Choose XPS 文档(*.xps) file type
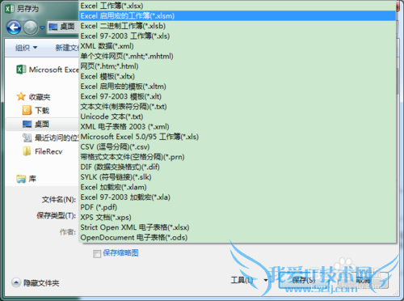 238,217
